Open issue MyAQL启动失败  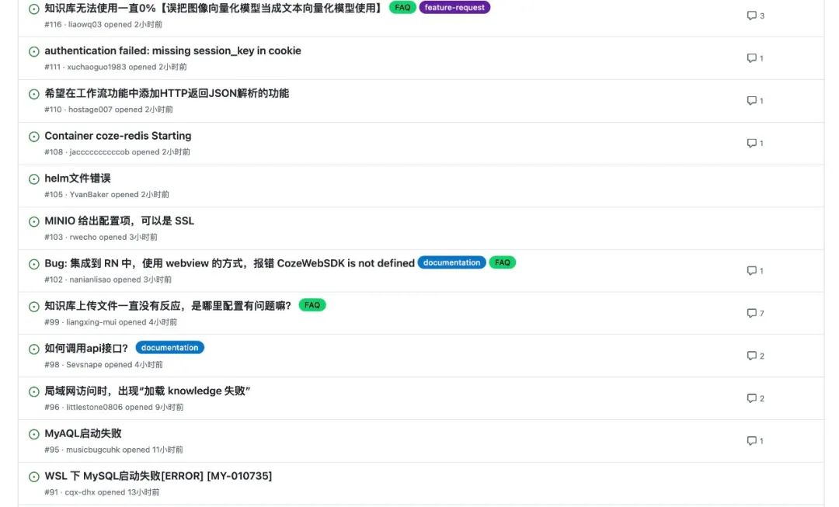(x=83, y=433)
